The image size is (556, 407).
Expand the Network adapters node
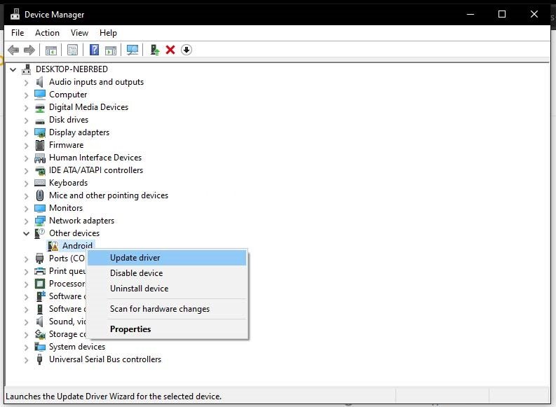pyautogui.click(x=26, y=221)
